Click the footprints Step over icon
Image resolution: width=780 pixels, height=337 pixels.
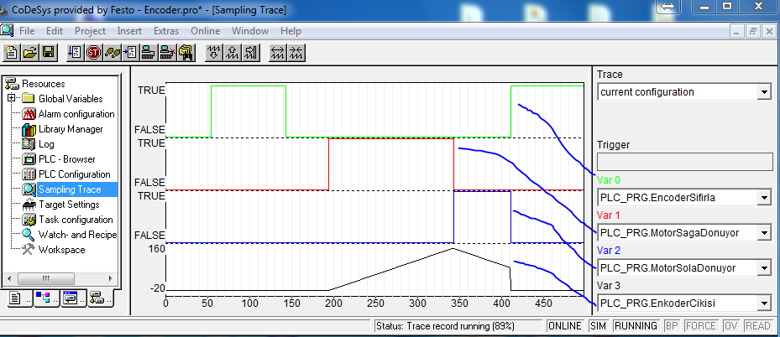coord(112,52)
